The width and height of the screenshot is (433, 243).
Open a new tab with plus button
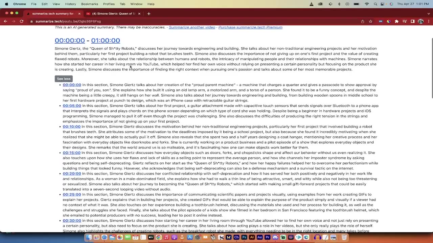click(149, 13)
